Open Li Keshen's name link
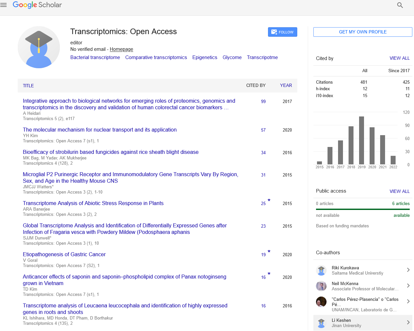The width and height of the screenshot is (414, 331). 341,321
